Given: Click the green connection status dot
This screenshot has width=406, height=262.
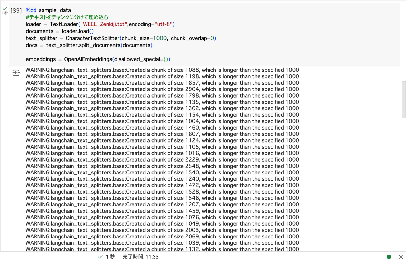Looking at the screenshot, I should coord(389,257).
